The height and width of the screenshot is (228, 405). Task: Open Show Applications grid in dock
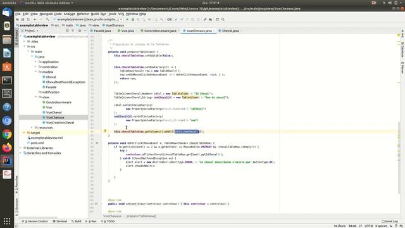coord(7,221)
